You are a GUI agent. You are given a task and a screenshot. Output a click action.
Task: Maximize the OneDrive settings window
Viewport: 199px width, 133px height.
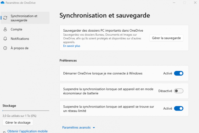pos(184,3)
